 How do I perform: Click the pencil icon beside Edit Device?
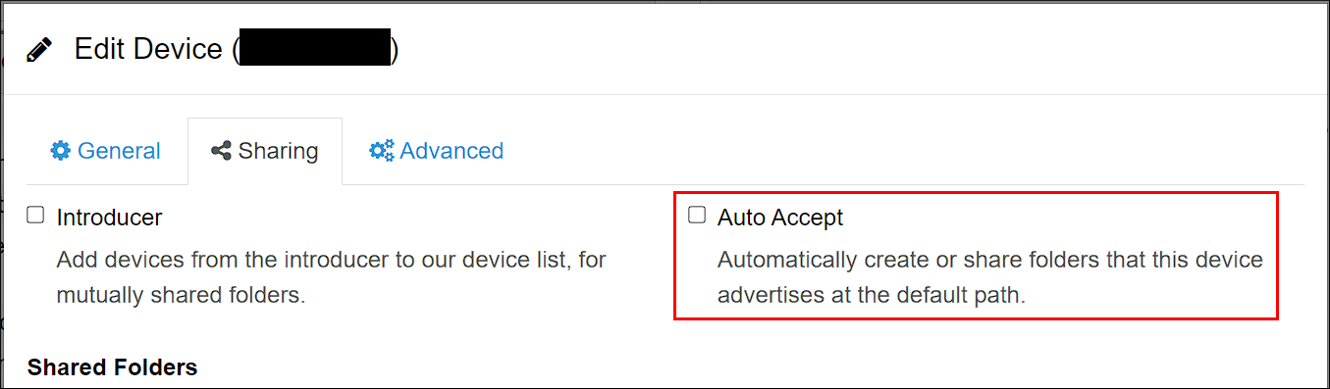[40, 50]
